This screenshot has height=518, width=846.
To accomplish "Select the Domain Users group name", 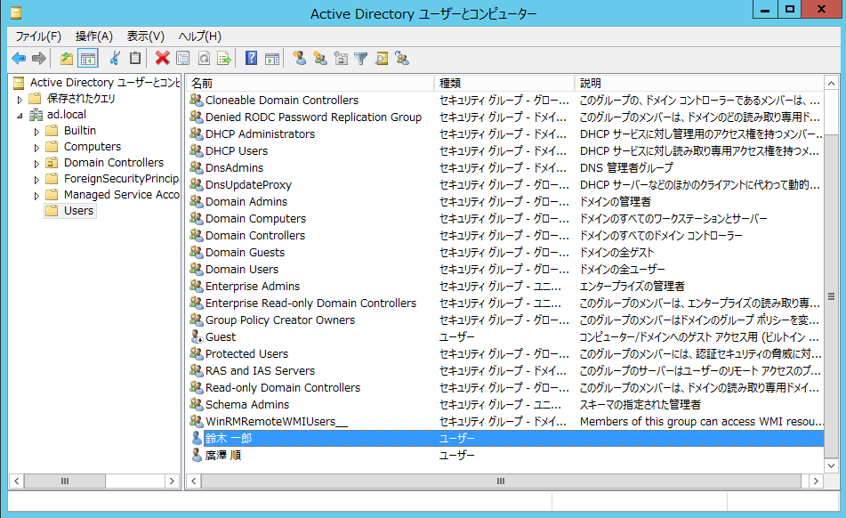I will (242, 270).
